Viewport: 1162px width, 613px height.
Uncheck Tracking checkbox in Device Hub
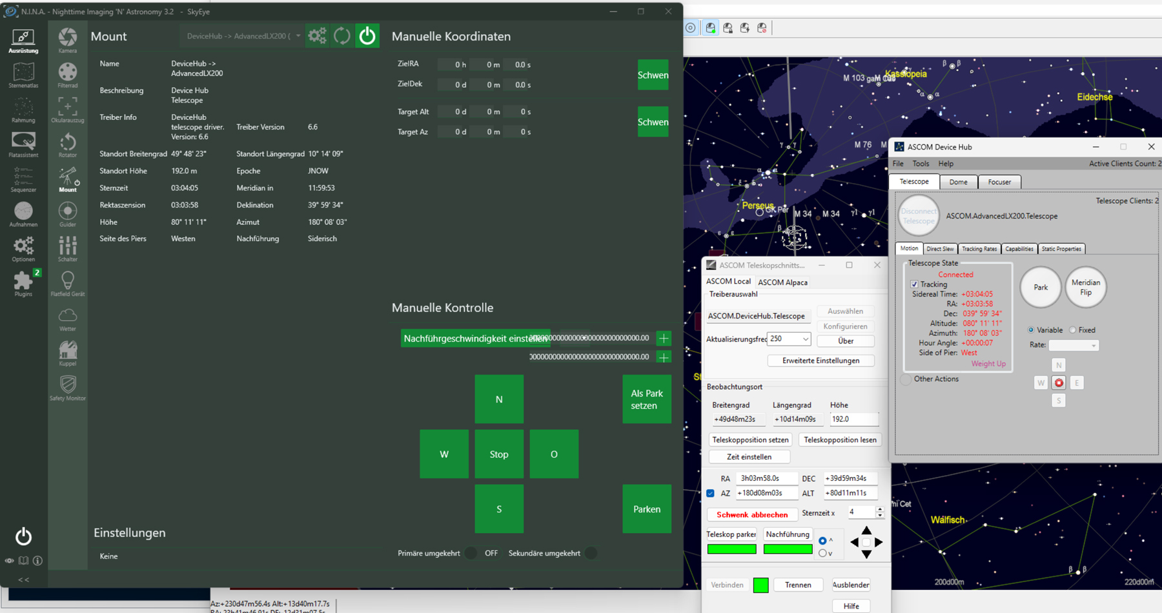[x=914, y=284]
